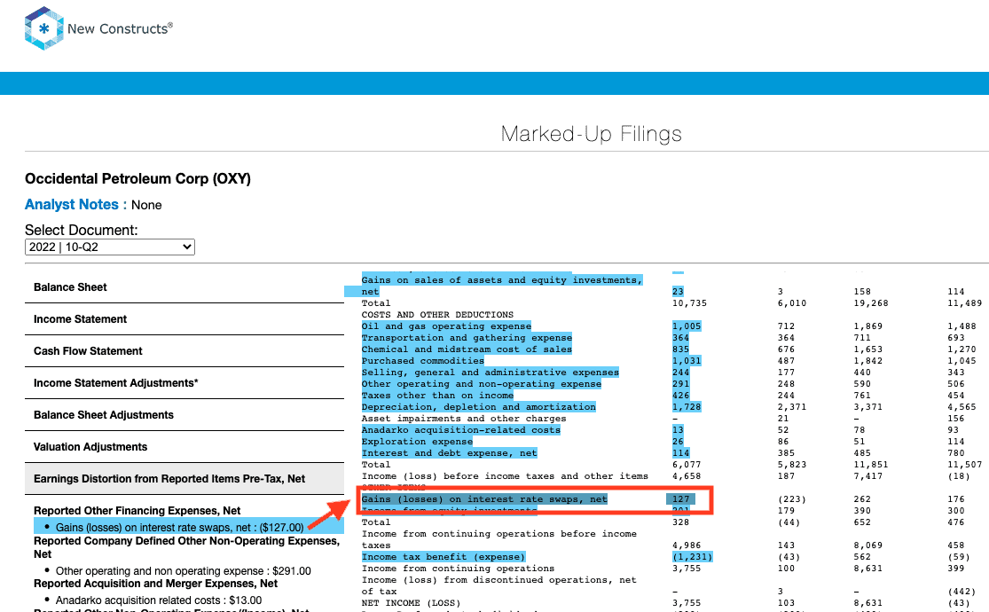Viewport: 989px width, 612px height.
Task: Open the Valuation Adjustments section
Action: [x=184, y=447]
